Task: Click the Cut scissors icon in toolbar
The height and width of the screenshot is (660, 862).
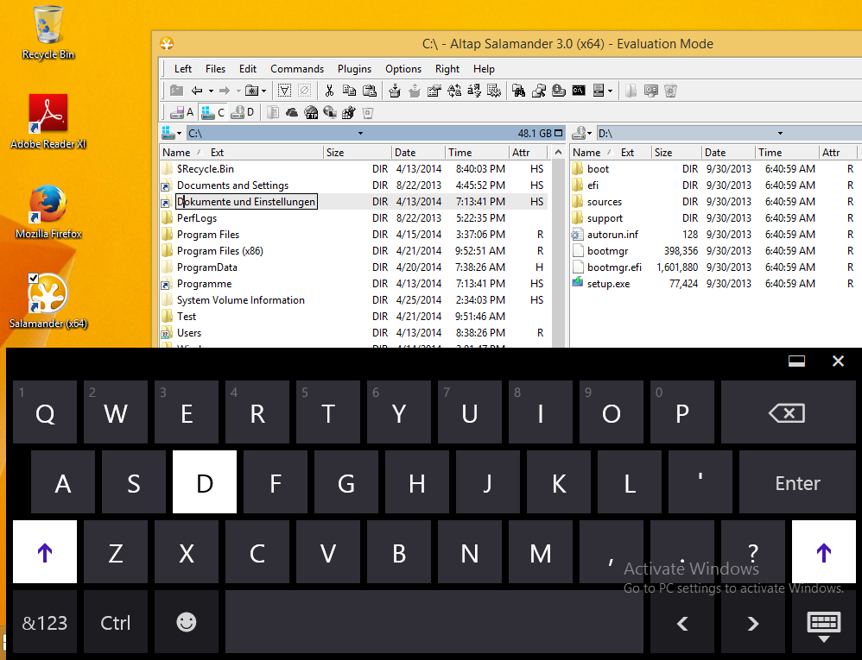Action: pyautogui.click(x=329, y=91)
